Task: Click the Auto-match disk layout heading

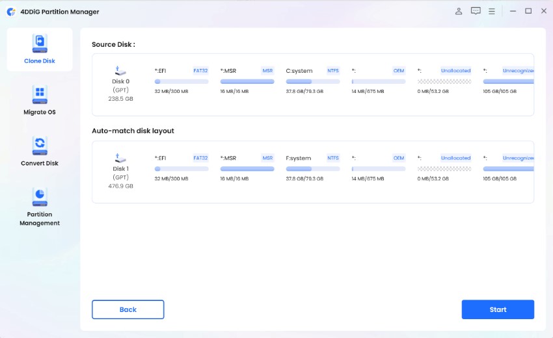Action: pyautogui.click(x=133, y=131)
